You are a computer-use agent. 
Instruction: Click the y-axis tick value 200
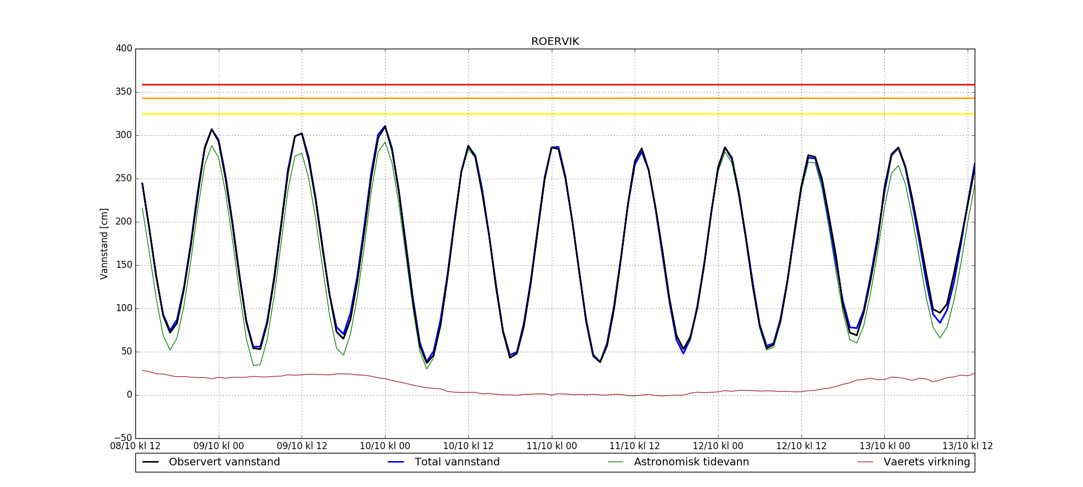(124, 222)
